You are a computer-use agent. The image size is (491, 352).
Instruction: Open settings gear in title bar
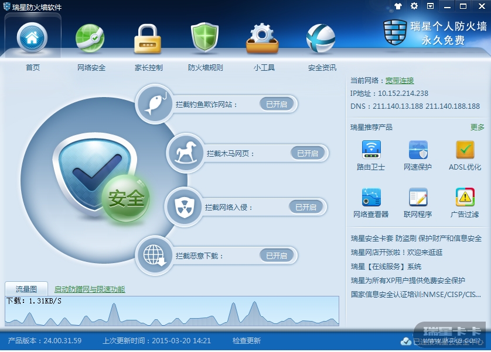pyautogui.click(x=414, y=6)
